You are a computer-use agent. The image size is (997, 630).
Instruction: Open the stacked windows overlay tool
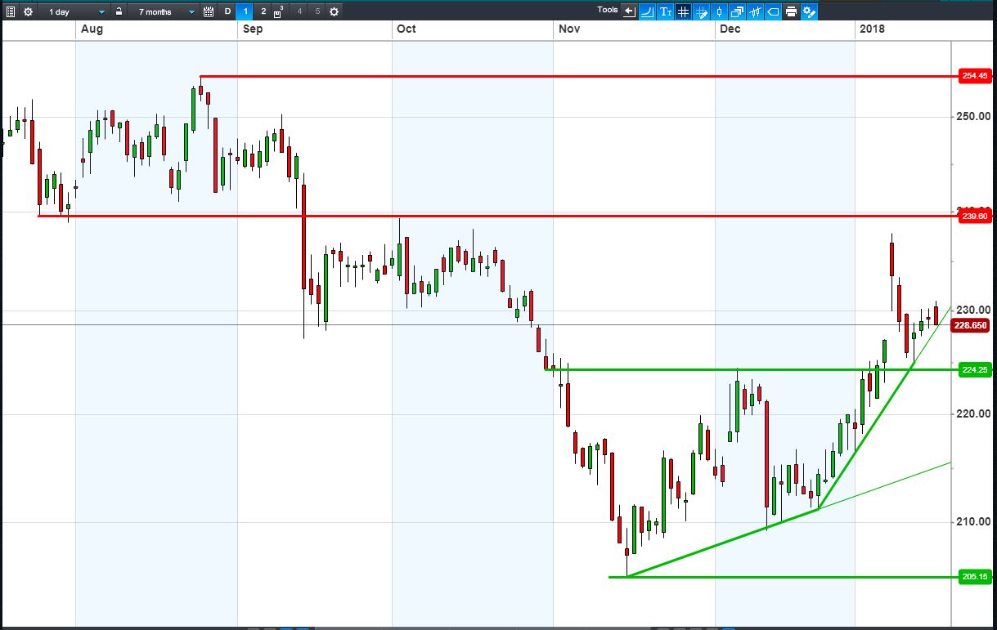pos(737,11)
